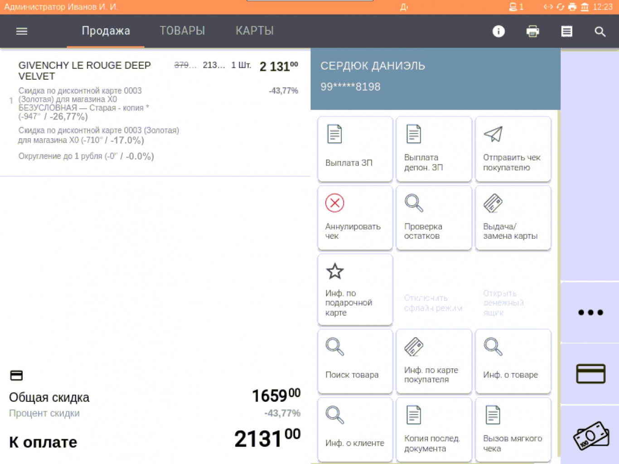Select GIVENCHY LE ROUGE DEEP VELVET item
Image resolution: width=619 pixels, height=464 pixels.
tap(84, 71)
